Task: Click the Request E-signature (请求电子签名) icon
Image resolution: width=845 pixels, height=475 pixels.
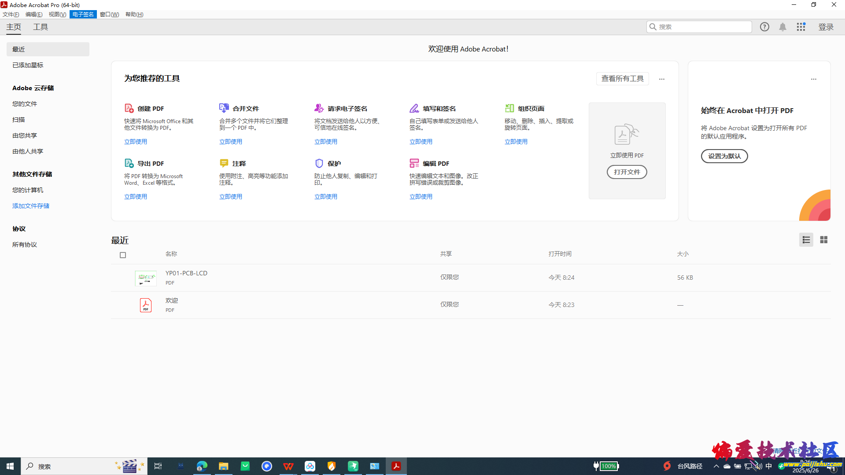Action: pos(319,108)
